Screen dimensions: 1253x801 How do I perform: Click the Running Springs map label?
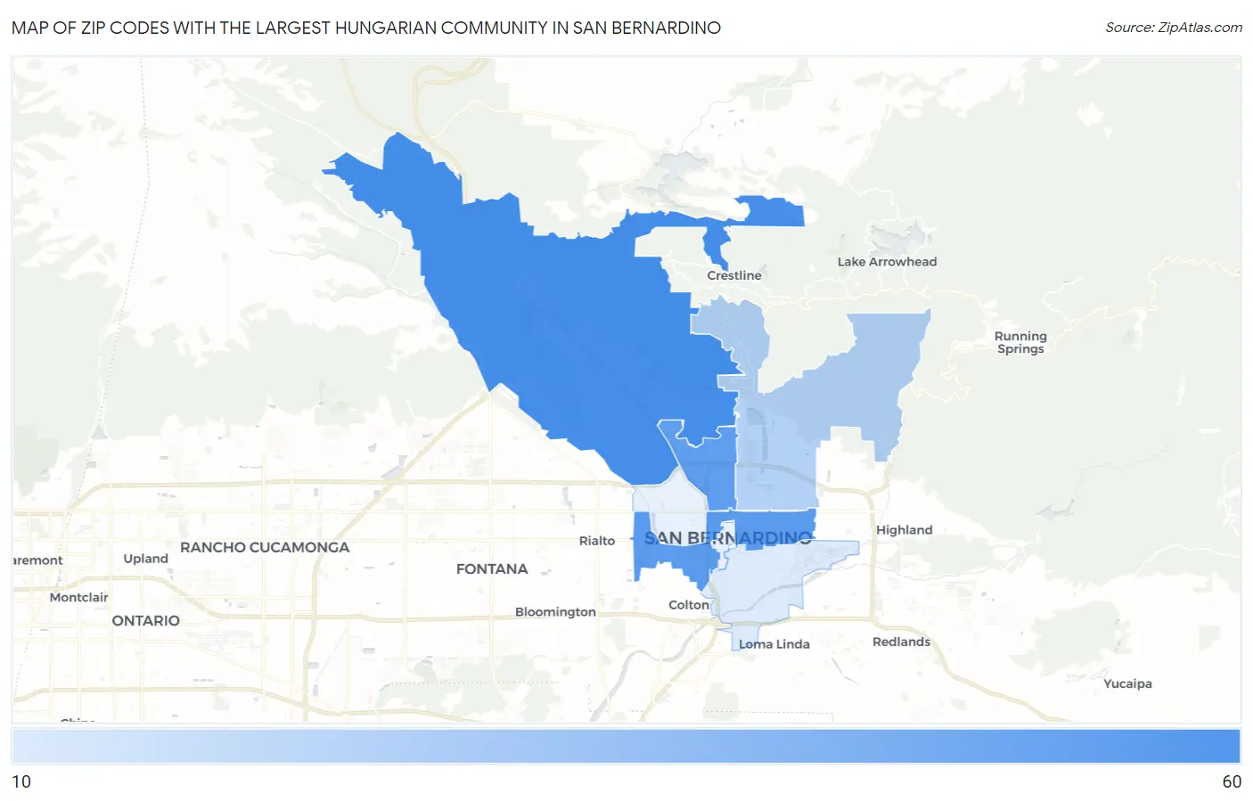[x=1020, y=342]
